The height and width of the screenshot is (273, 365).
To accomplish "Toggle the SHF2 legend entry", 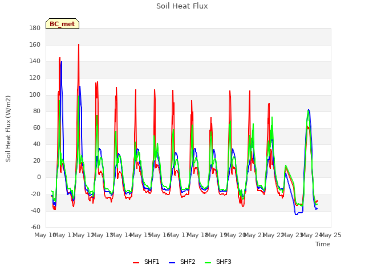I will point(182,262).
